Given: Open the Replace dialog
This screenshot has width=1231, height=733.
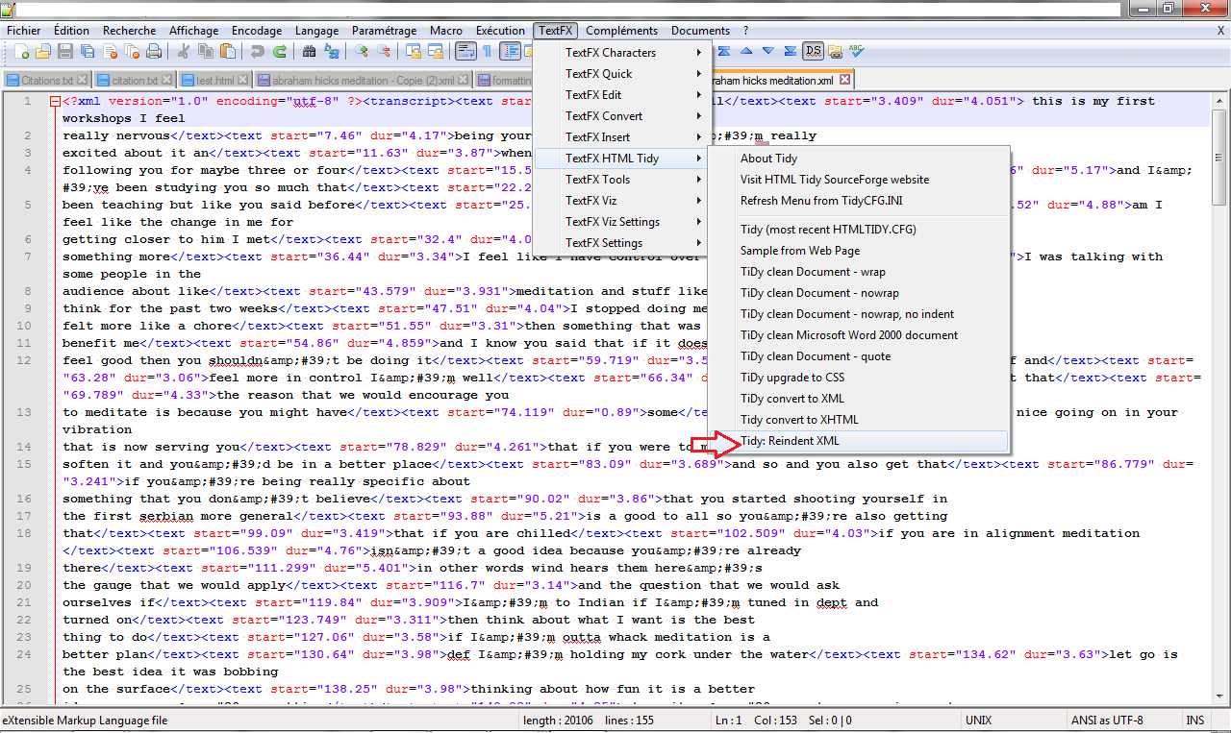Looking at the screenshot, I should 333,51.
